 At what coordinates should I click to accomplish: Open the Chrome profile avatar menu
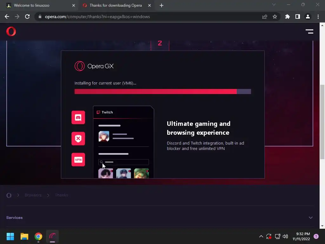308,17
